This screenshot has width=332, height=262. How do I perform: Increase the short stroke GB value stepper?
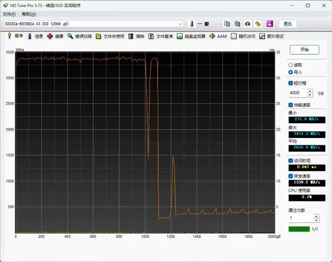[x=309, y=91]
